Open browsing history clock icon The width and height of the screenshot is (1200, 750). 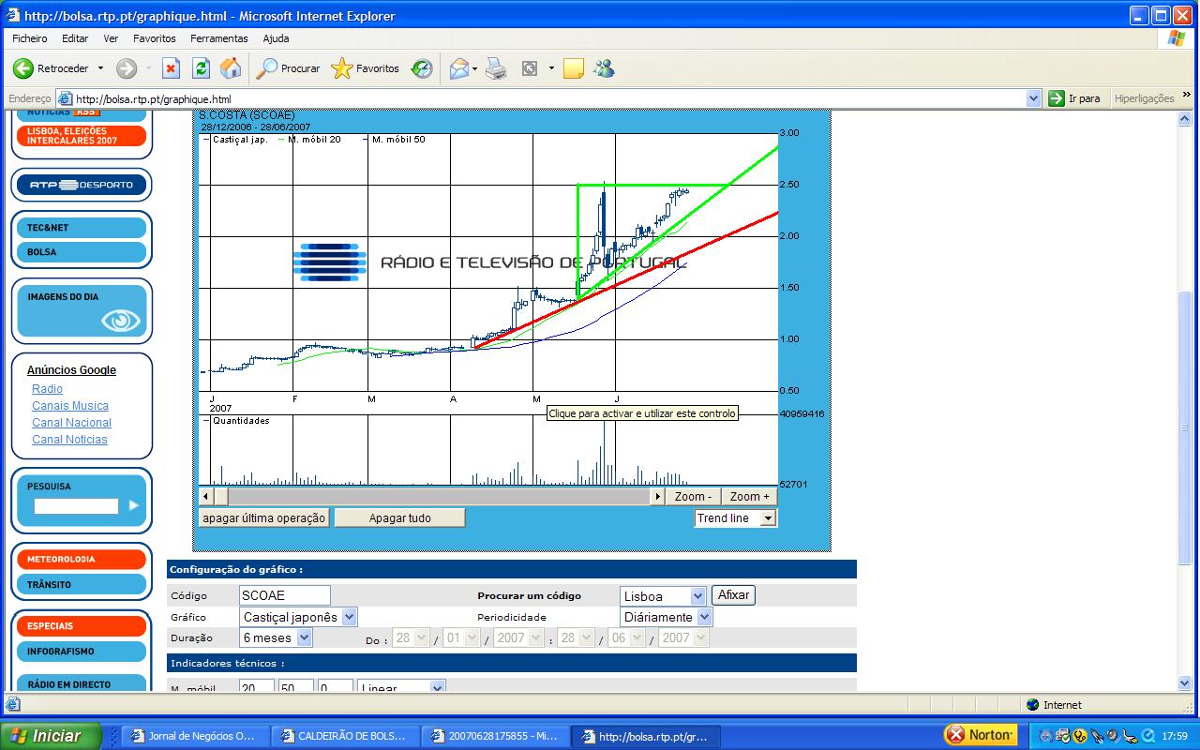(422, 68)
